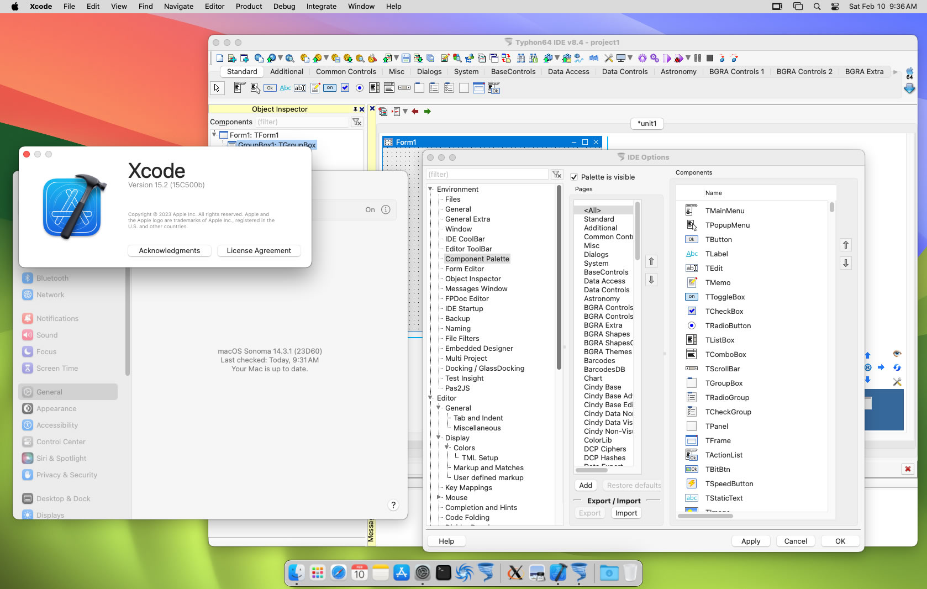
Task: Pick the TEdit 'ab' palette icon
Action: click(x=300, y=87)
